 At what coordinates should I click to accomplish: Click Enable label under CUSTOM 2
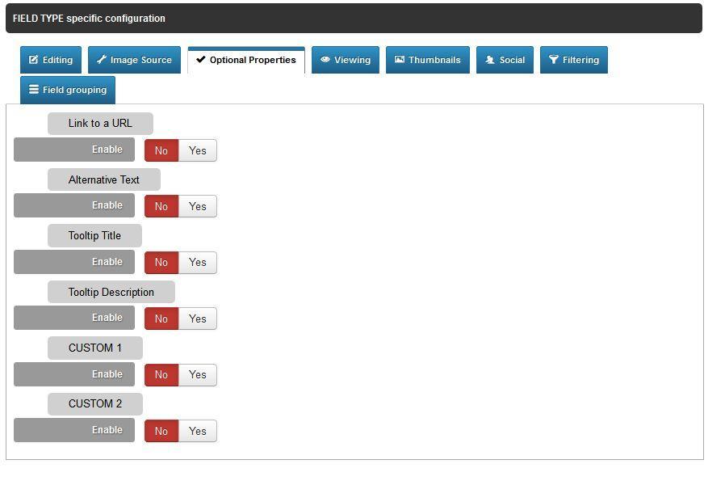pyautogui.click(x=74, y=430)
